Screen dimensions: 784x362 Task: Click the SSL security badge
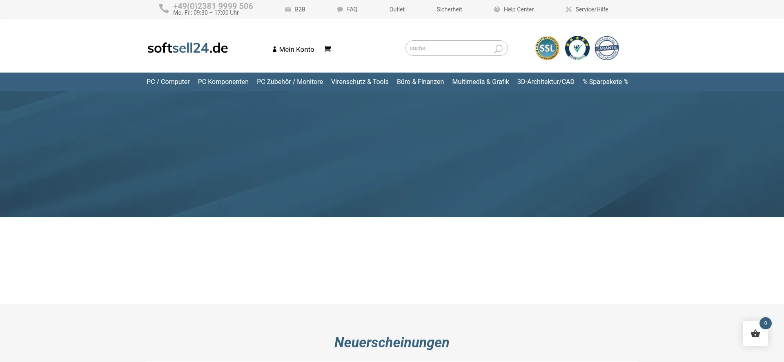[x=547, y=48]
